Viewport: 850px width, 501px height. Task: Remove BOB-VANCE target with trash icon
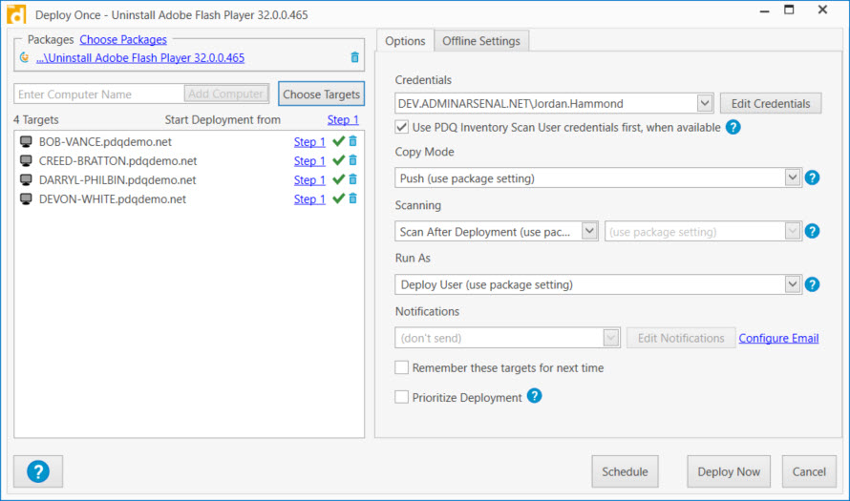[x=353, y=141]
